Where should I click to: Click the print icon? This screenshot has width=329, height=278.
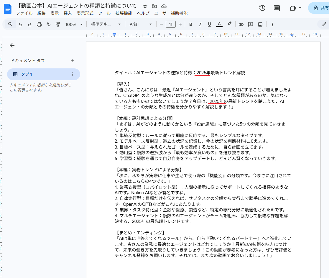(39, 24)
